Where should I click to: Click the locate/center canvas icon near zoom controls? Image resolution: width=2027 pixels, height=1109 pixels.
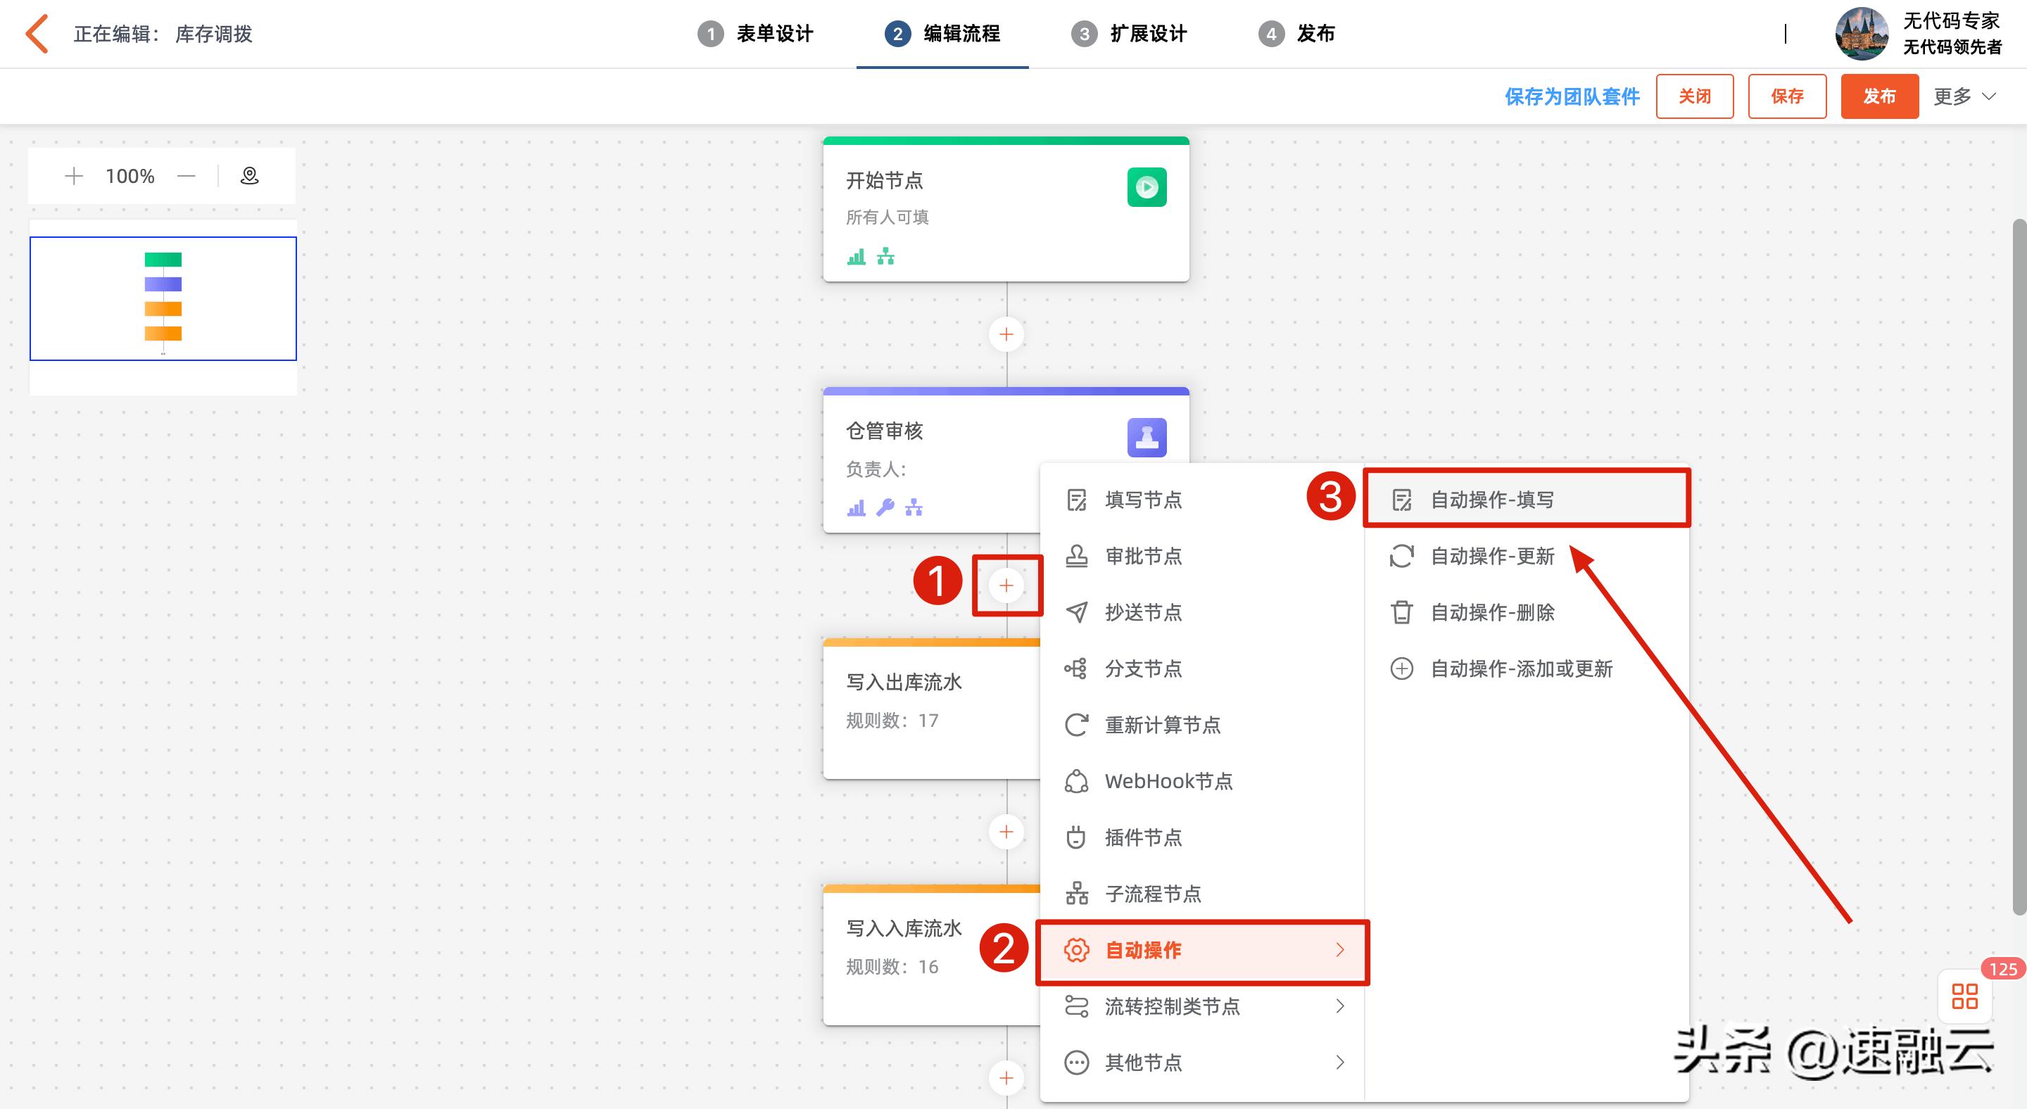[x=248, y=175]
